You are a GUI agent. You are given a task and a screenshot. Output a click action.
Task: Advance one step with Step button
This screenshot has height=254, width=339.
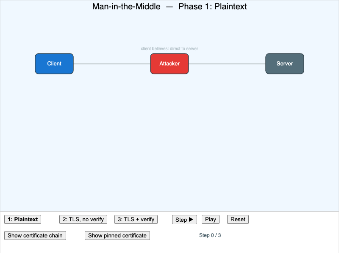pos(184,220)
